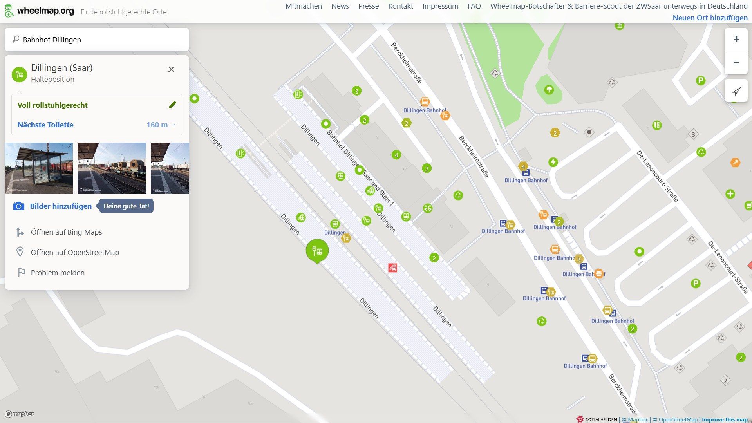
Task: Click the red marker on the platform
Action: pyautogui.click(x=392, y=268)
